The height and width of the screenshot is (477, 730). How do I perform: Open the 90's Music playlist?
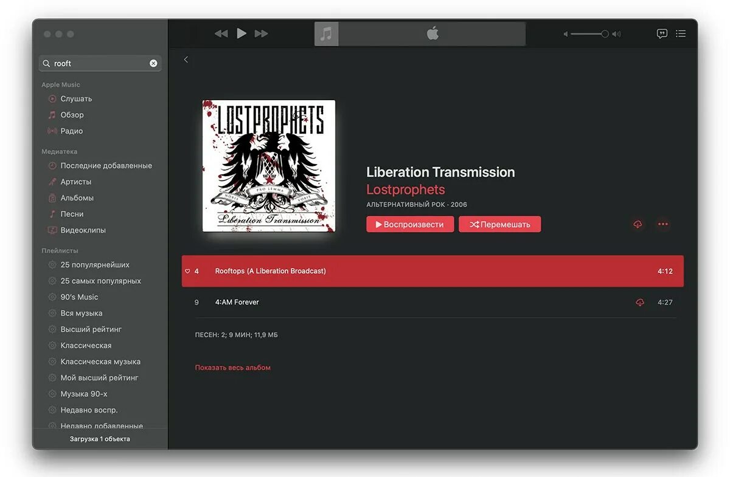coord(79,297)
